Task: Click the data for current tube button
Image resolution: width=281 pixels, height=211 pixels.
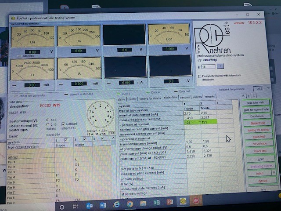Action: coord(256,109)
